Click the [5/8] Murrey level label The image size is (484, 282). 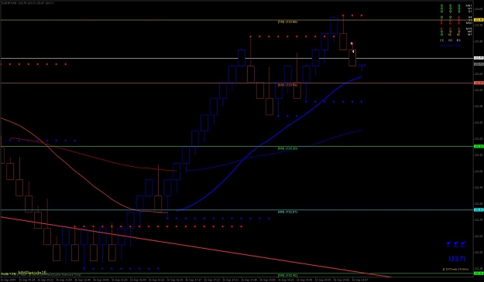287,148
